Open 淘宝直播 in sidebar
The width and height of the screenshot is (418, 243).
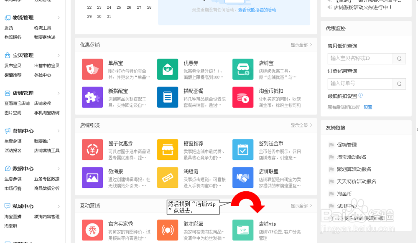pos(13,217)
